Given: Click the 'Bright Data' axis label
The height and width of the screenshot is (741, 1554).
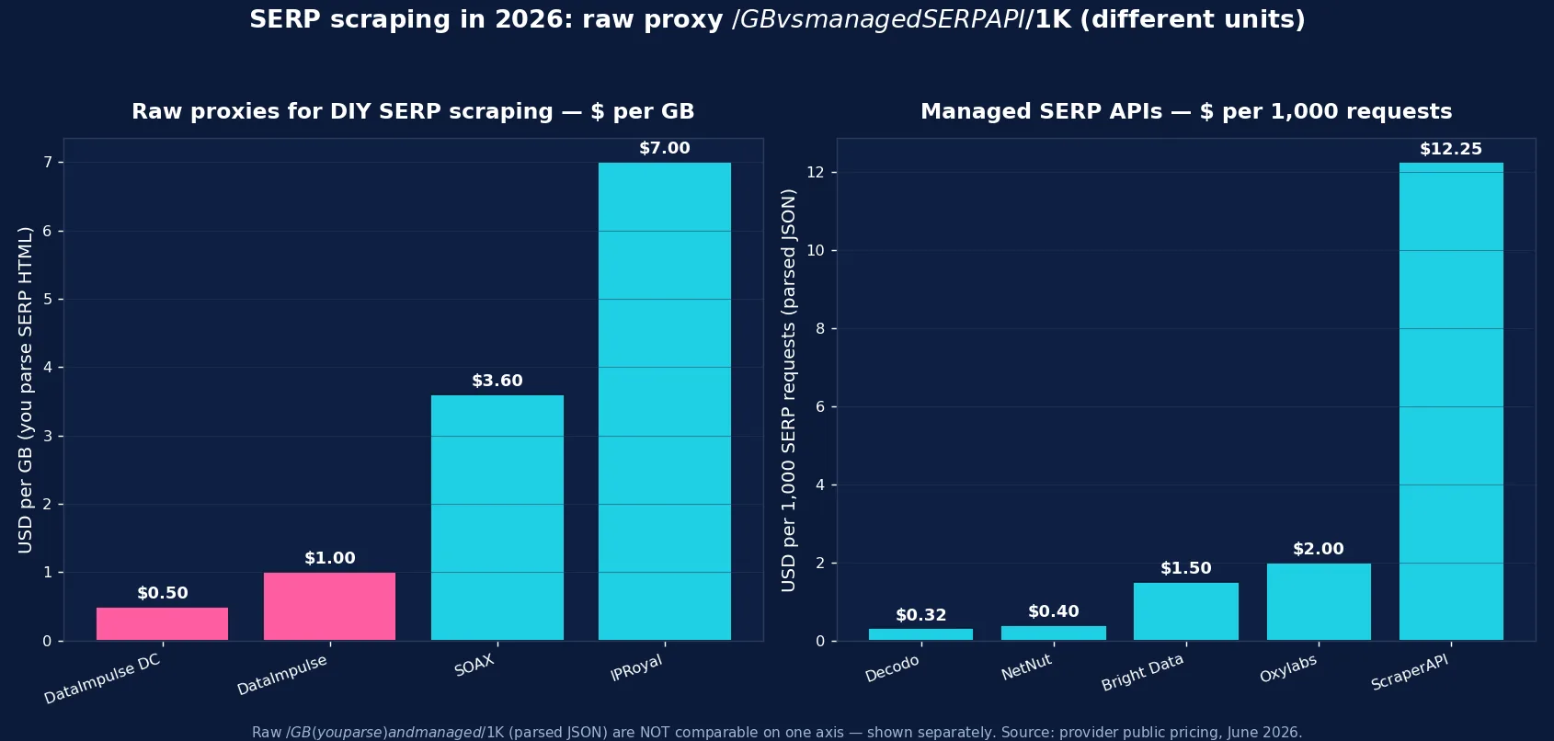Looking at the screenshot, I should click(x=1143, y=673).
